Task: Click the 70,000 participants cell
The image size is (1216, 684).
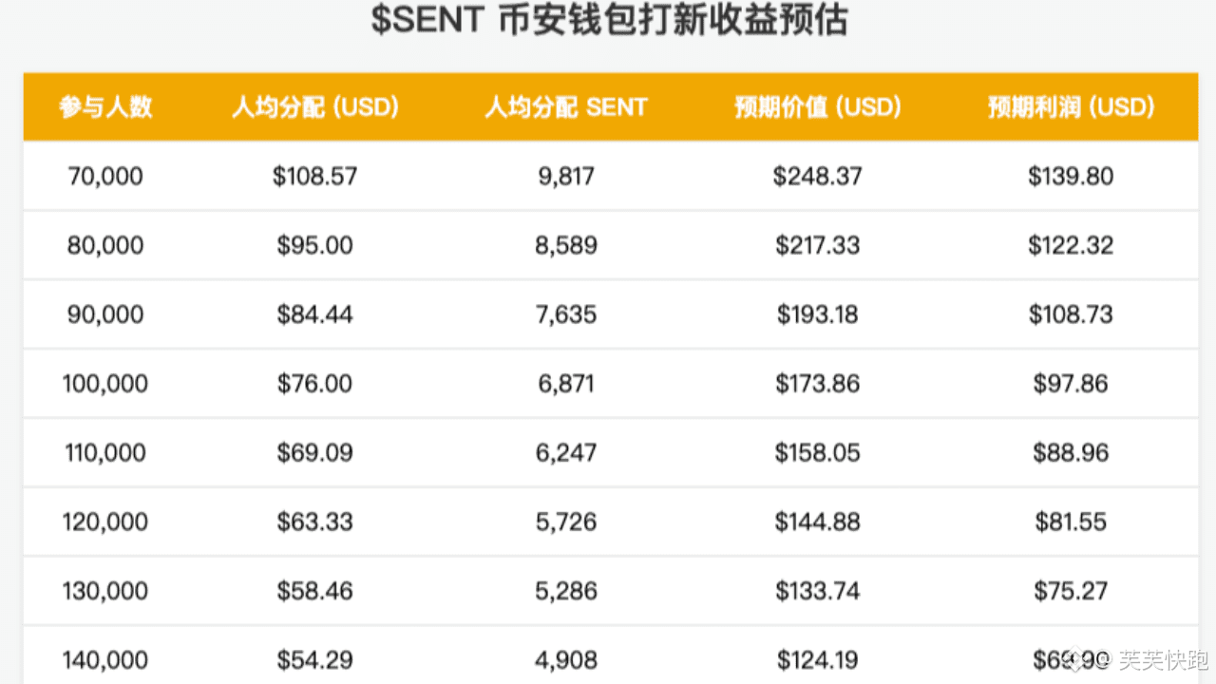Action: [x=105, y=176]
